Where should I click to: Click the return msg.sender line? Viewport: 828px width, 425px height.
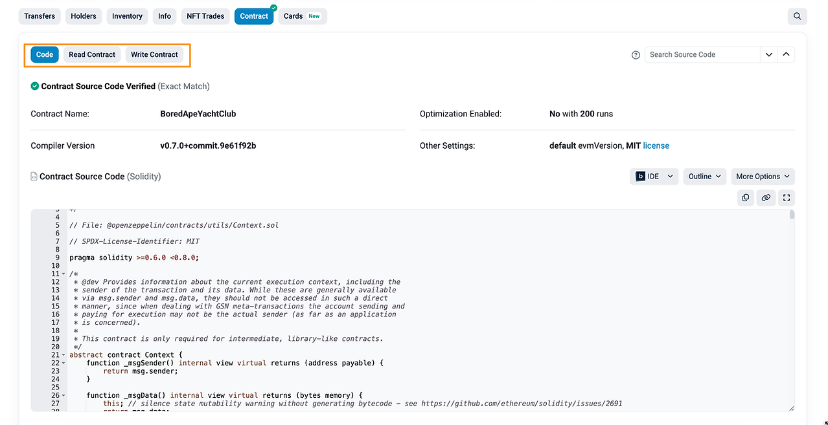[141, 371]
